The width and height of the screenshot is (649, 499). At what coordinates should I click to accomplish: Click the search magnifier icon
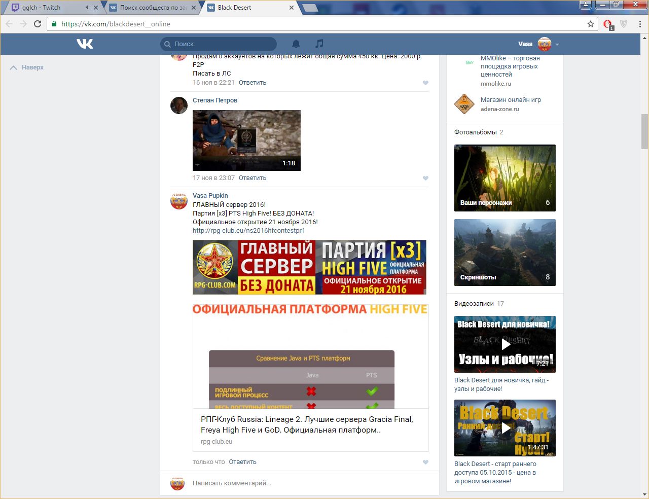[168, 44]
